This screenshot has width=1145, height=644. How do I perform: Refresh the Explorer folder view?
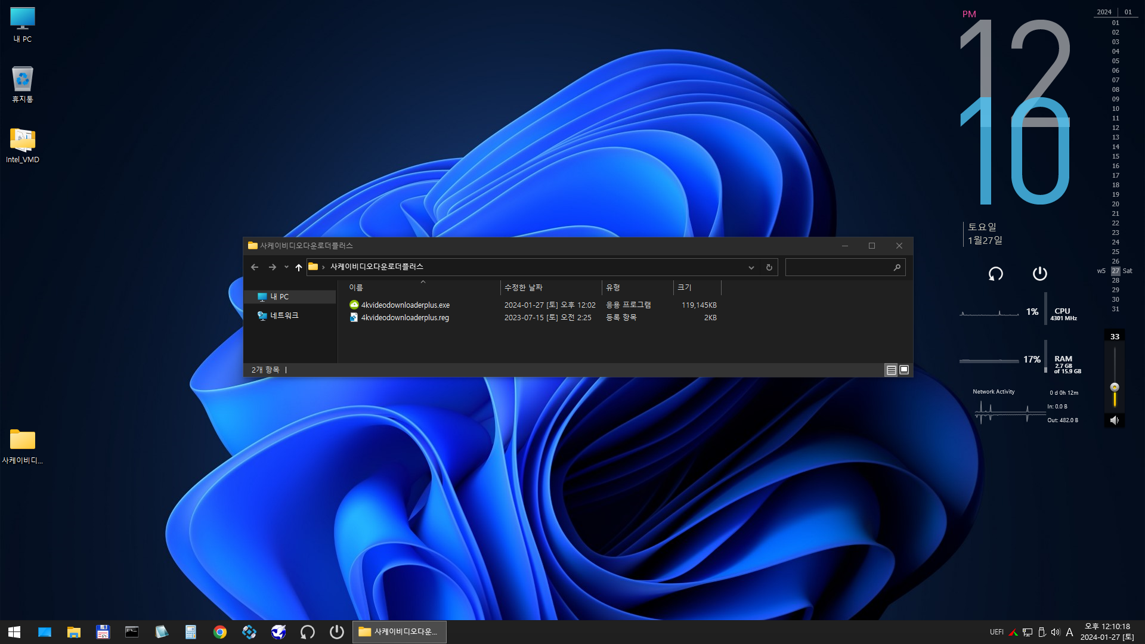pyautogui.click(x=769, y=268)
